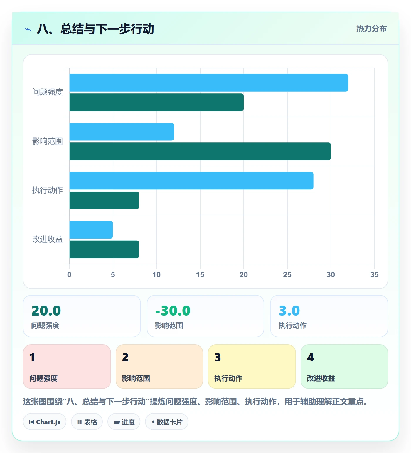Click the heading 八、总结与下一步行动
The image size is (411, 453).
95,29
